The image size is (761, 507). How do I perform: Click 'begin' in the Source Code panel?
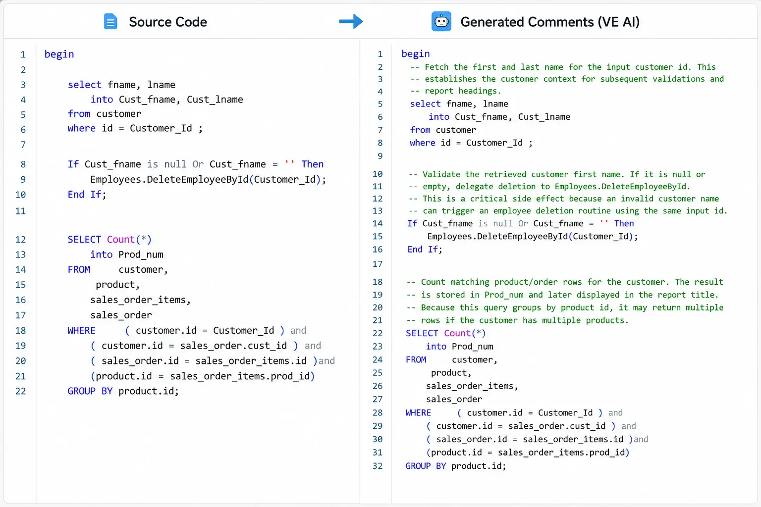pos(59,54)
